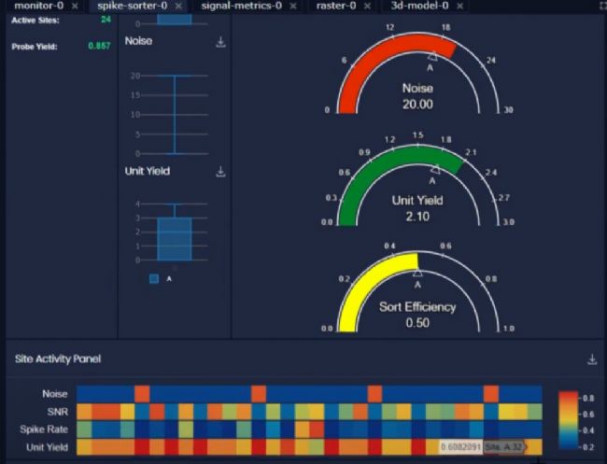This screenshot has width=607, height=464.
Task: Click the SNR row in site heatmap
Action: pyautogui.click(x=308, y=412)
